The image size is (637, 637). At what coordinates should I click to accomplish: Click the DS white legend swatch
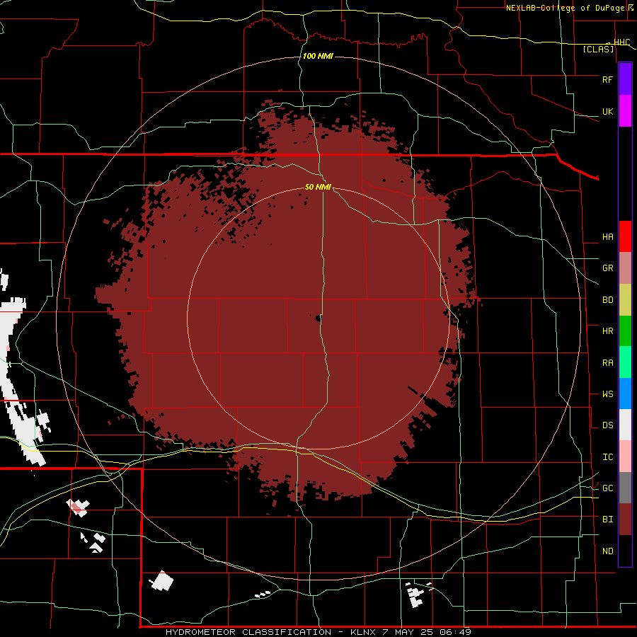click(x=625, y=425)
